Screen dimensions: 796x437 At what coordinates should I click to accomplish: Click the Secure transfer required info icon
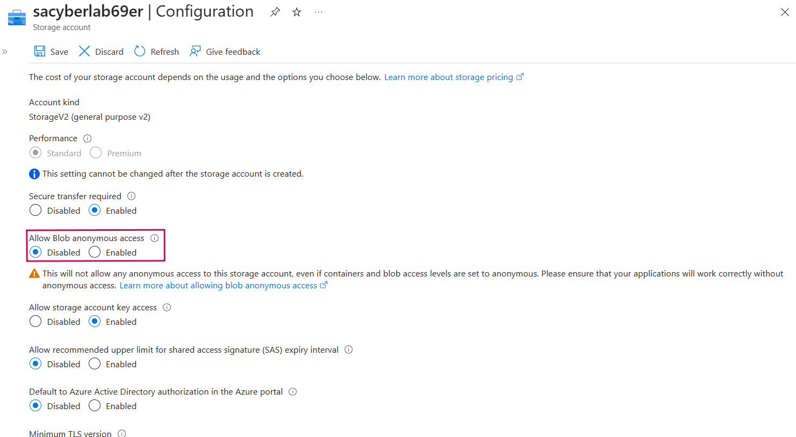pyautogui.click(x=131, y=195)
